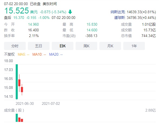Click the green down arrow price icon
Screen dimensions: 159x124
click(x=70, y=12)
